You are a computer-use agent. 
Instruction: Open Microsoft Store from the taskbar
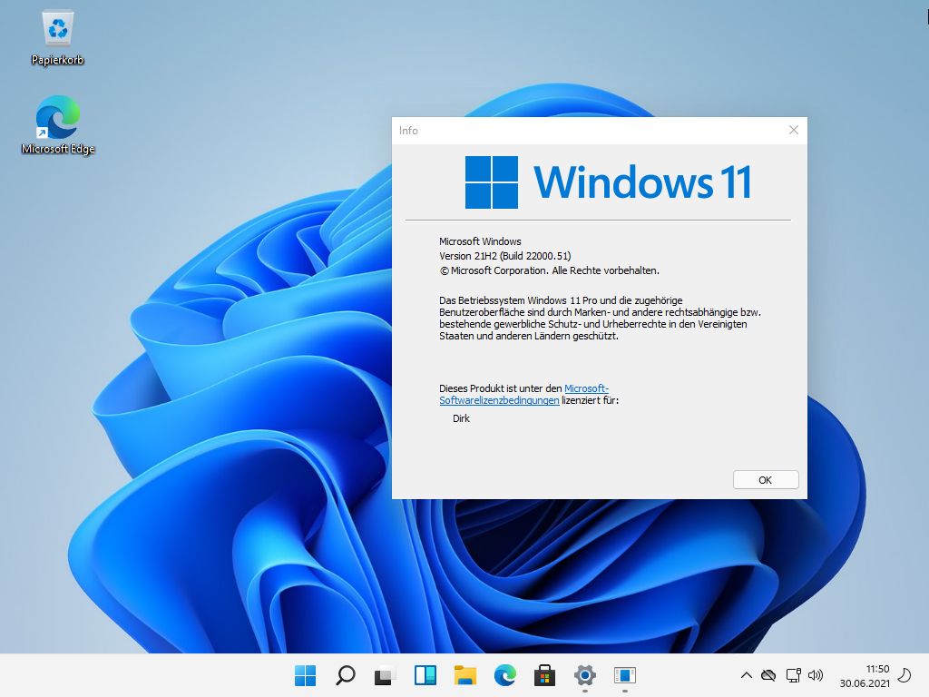545,675
